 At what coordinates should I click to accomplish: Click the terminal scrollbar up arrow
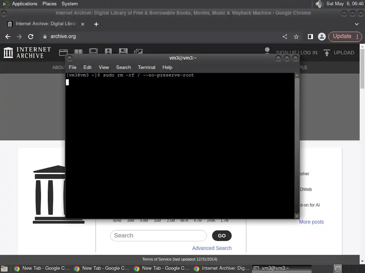point(297,75)
